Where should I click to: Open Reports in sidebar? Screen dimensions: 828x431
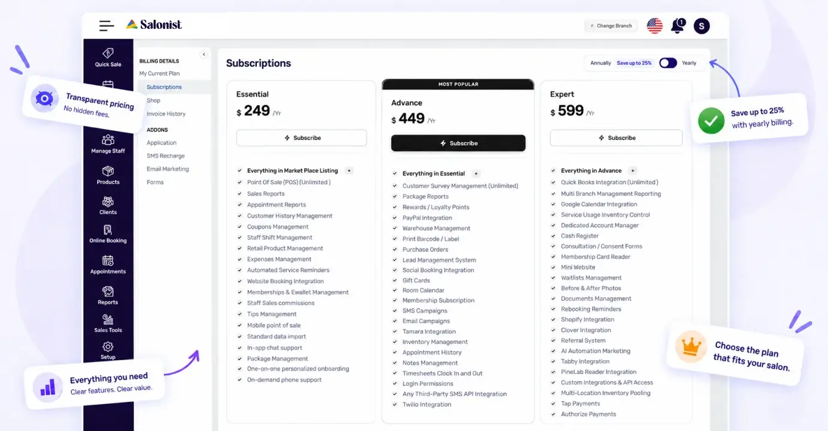click(108, 295)
